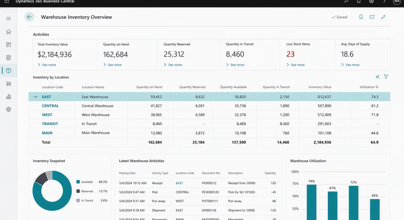Open the MAIN location code link
Screen dimensions: 404x220
click(47, 133)
